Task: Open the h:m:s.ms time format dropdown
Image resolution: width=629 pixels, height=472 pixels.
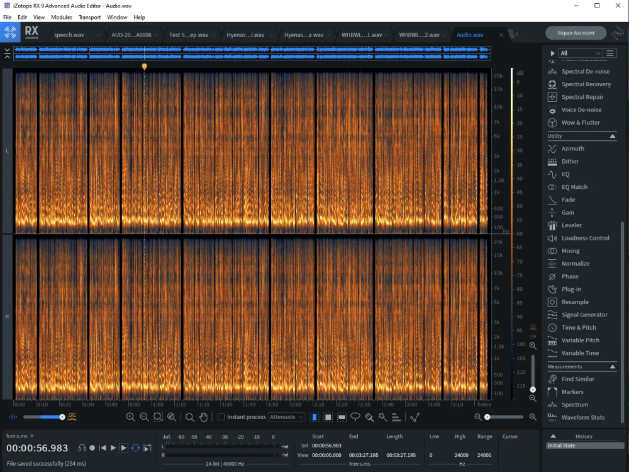Action: (x=20, y=436)
